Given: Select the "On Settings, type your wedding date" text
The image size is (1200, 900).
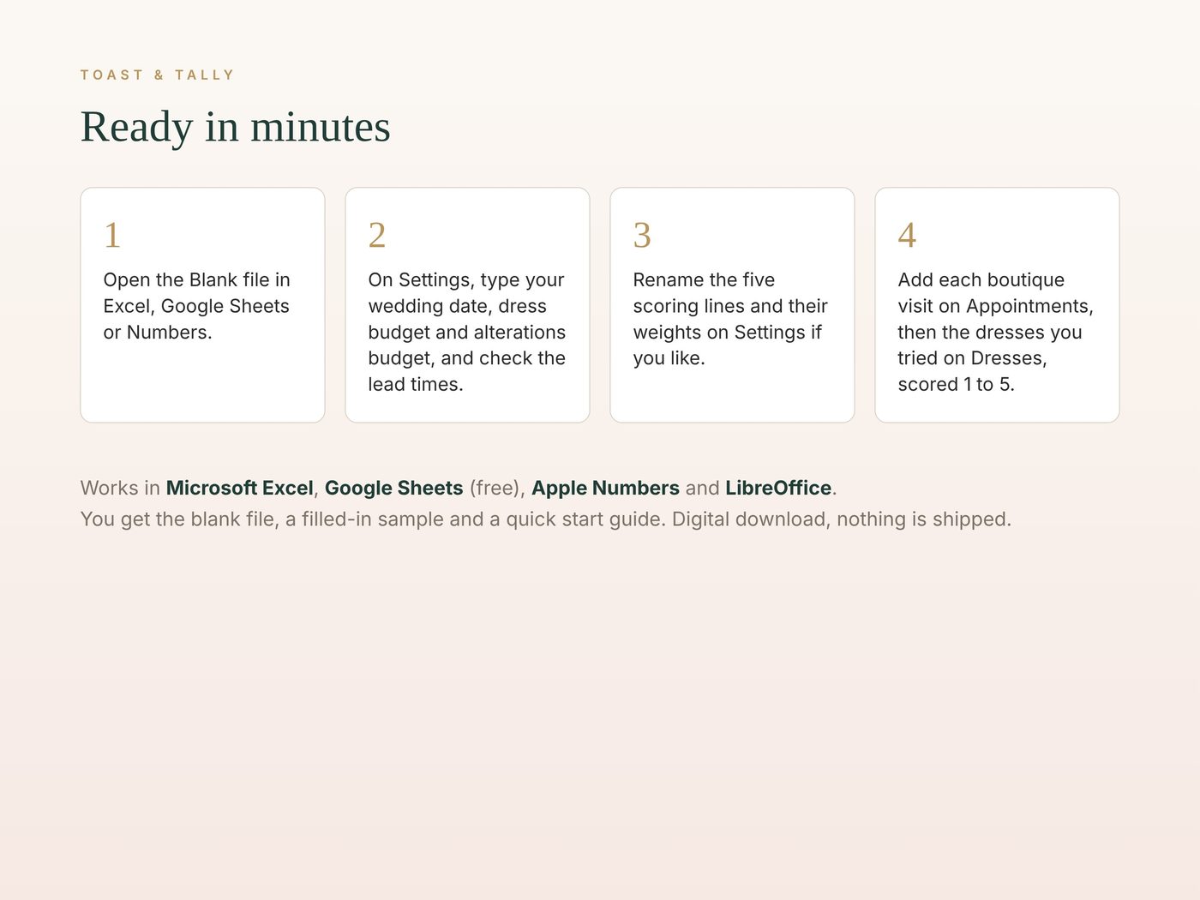Looking at the screenshot, I should [x=467, y=332].
